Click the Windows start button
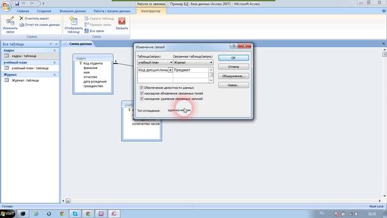 point(7,213)
